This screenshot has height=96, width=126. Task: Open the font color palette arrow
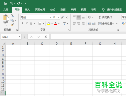[59, 24]
